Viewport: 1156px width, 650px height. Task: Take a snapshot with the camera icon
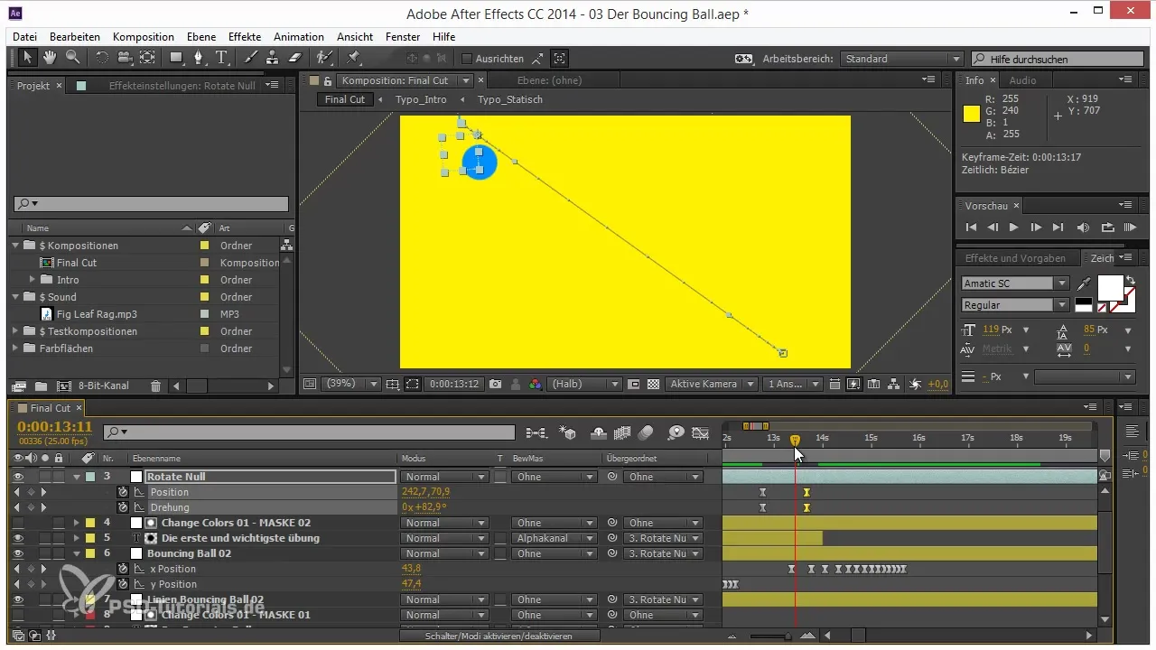[x=496, y=384]
